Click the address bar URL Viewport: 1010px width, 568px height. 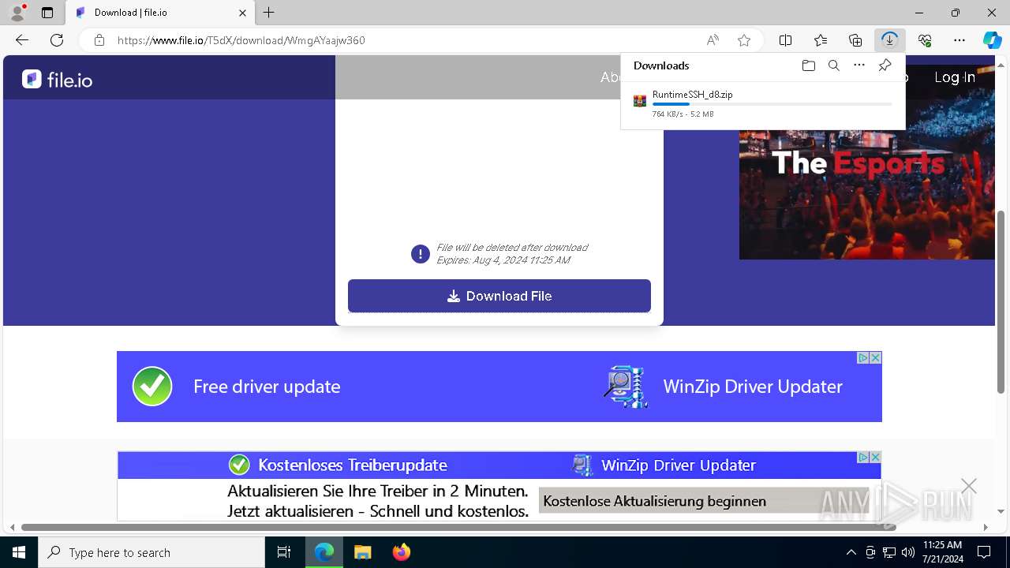tap(241, 40)
